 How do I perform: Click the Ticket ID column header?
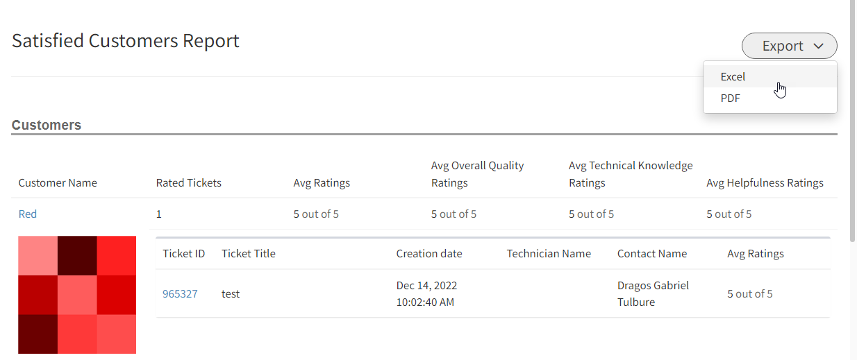(184, 253)
